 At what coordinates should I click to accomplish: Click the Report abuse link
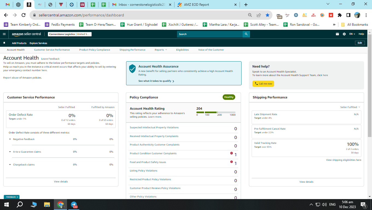coord(11,78)
